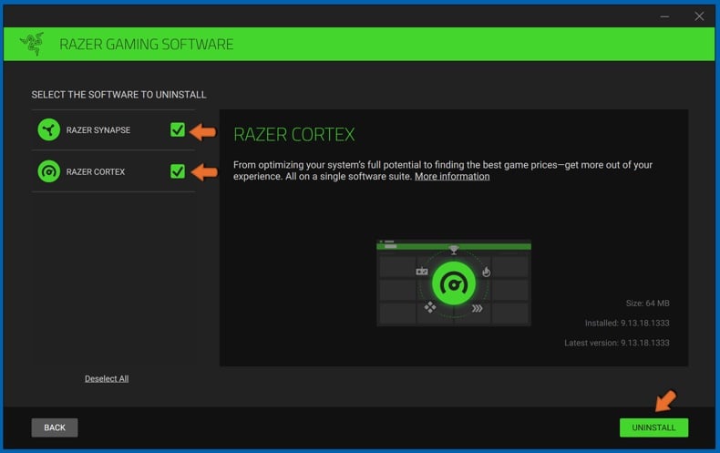Open the More information link

pyautogui.click(x=452, y=177)
